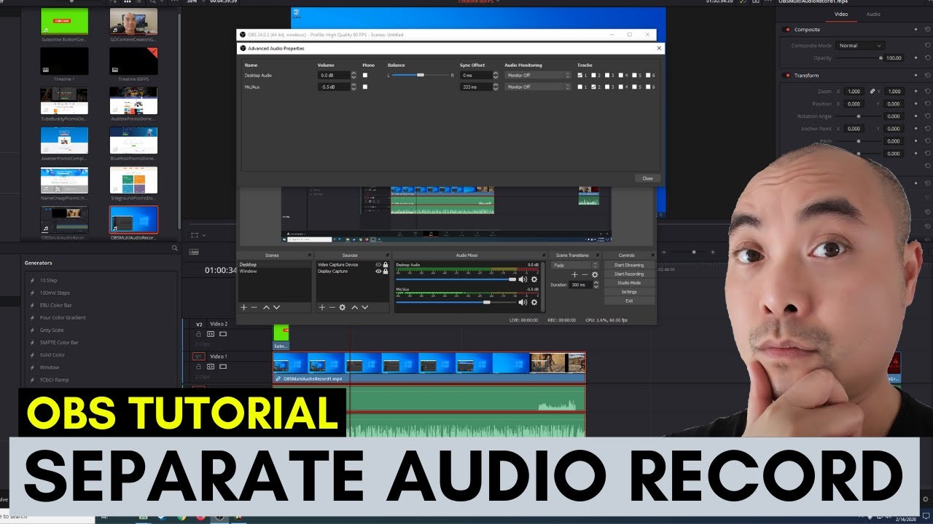Open source properties gear in Sources panel

343,308
